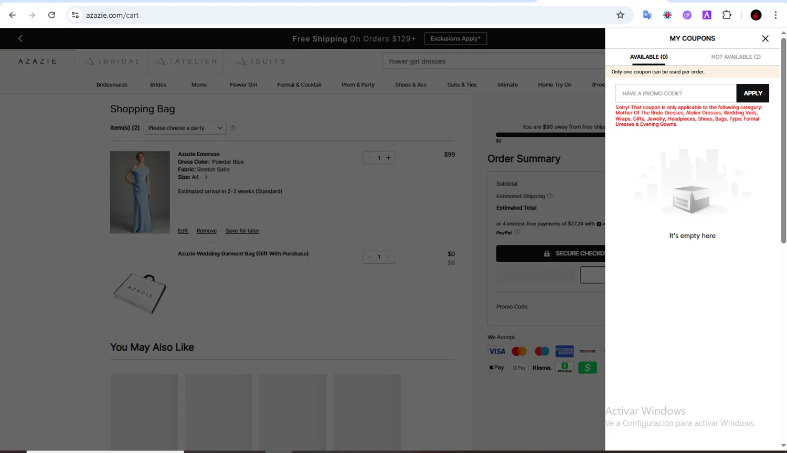Open the Azazie Bridal site tab
Image resolution: width=787 pixels, height=453 pixels.
pyautogui.click(x=112, y=61)
